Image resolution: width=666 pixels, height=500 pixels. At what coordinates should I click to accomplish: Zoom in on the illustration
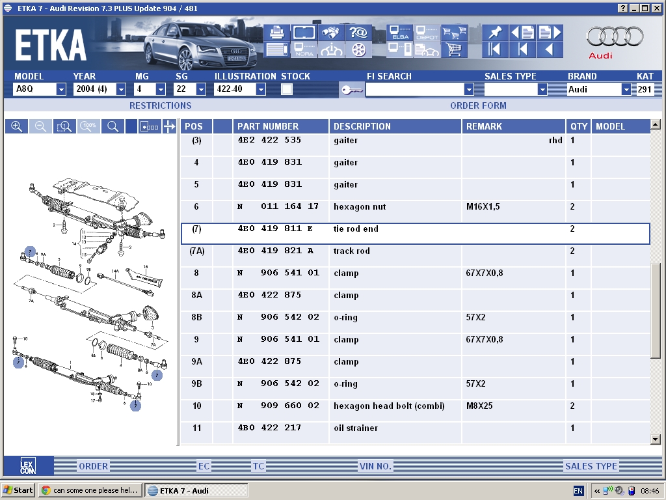pos(16,126)
